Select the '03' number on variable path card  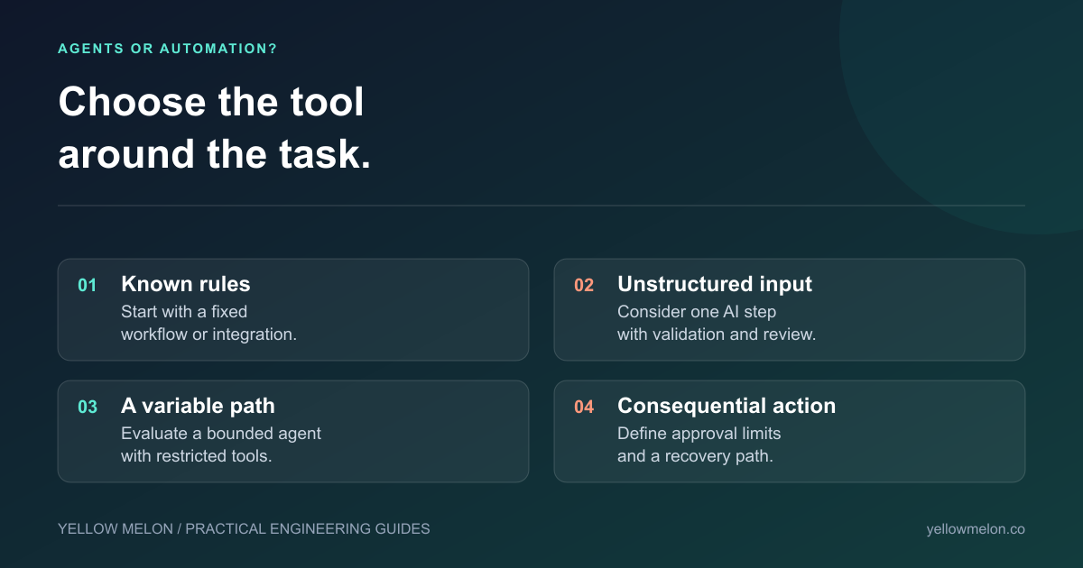[x=87, y=408]
